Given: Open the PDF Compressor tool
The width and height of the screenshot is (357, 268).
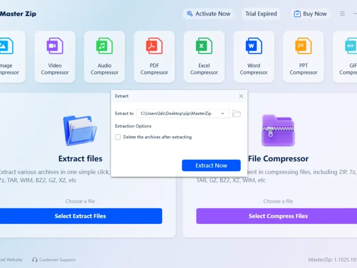Looking at the screenshot, I should tap(154, 57).
